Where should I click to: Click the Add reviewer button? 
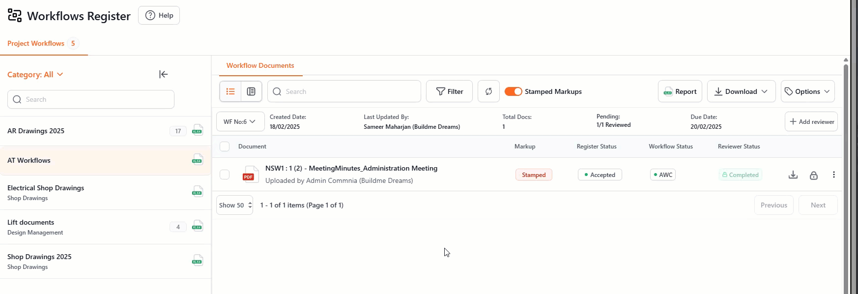tap(811, 121)
